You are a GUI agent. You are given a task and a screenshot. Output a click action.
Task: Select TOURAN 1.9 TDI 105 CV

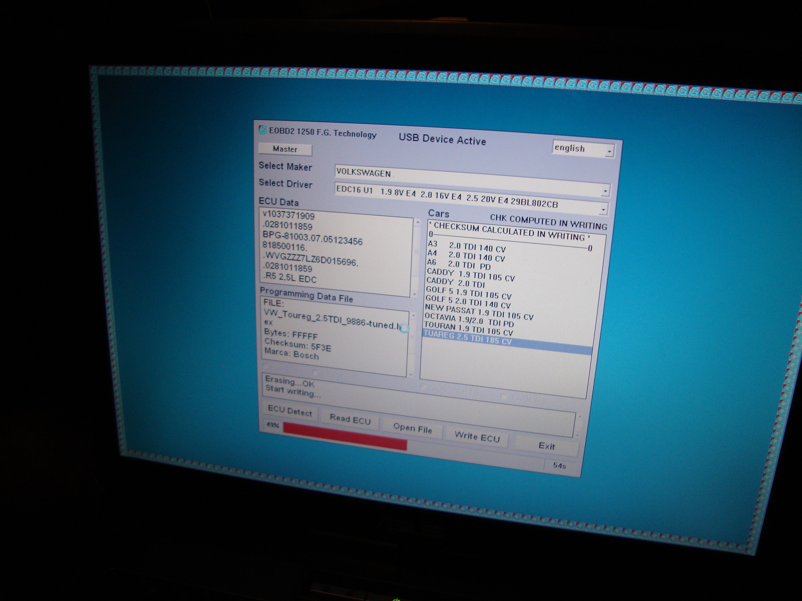(468, 329)
